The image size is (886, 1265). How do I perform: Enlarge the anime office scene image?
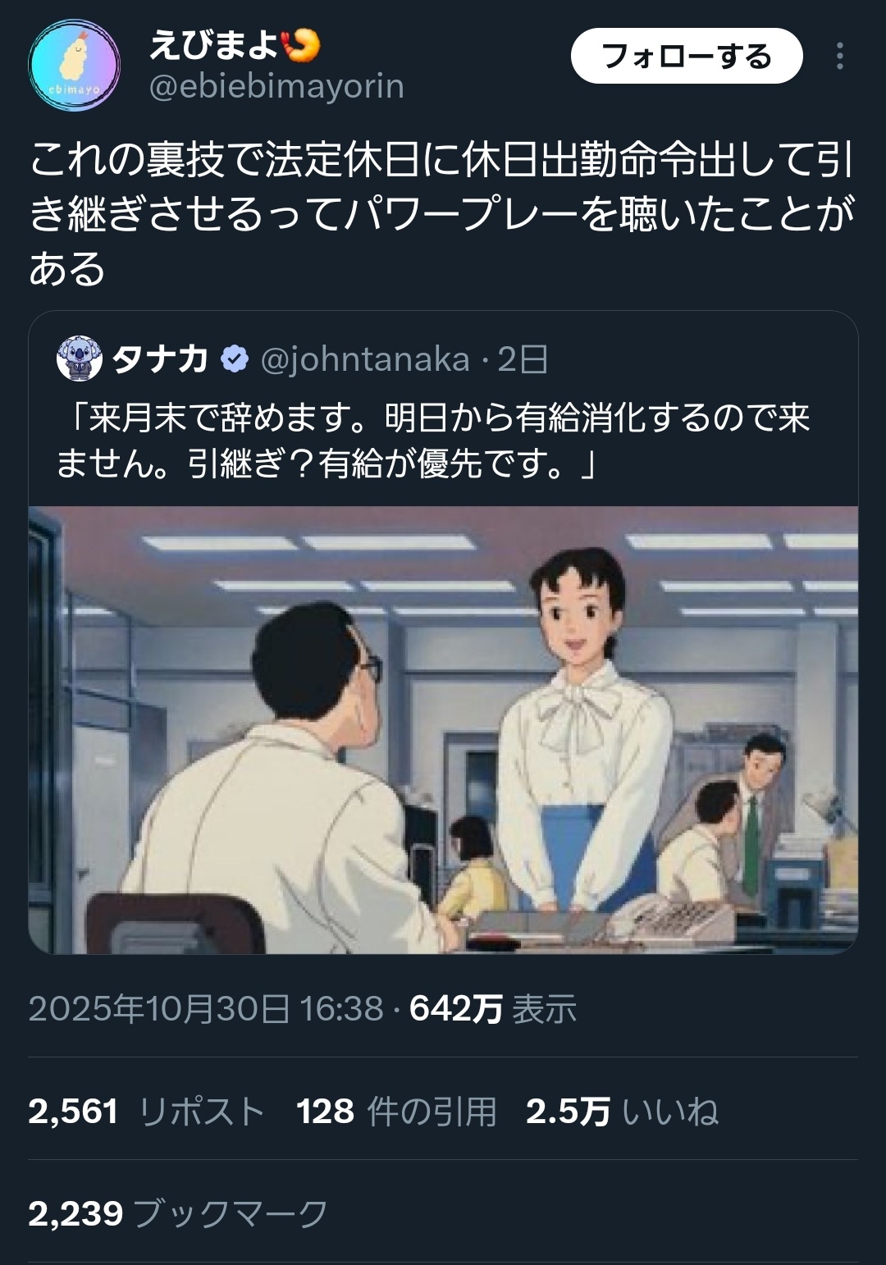pos(443,729)
